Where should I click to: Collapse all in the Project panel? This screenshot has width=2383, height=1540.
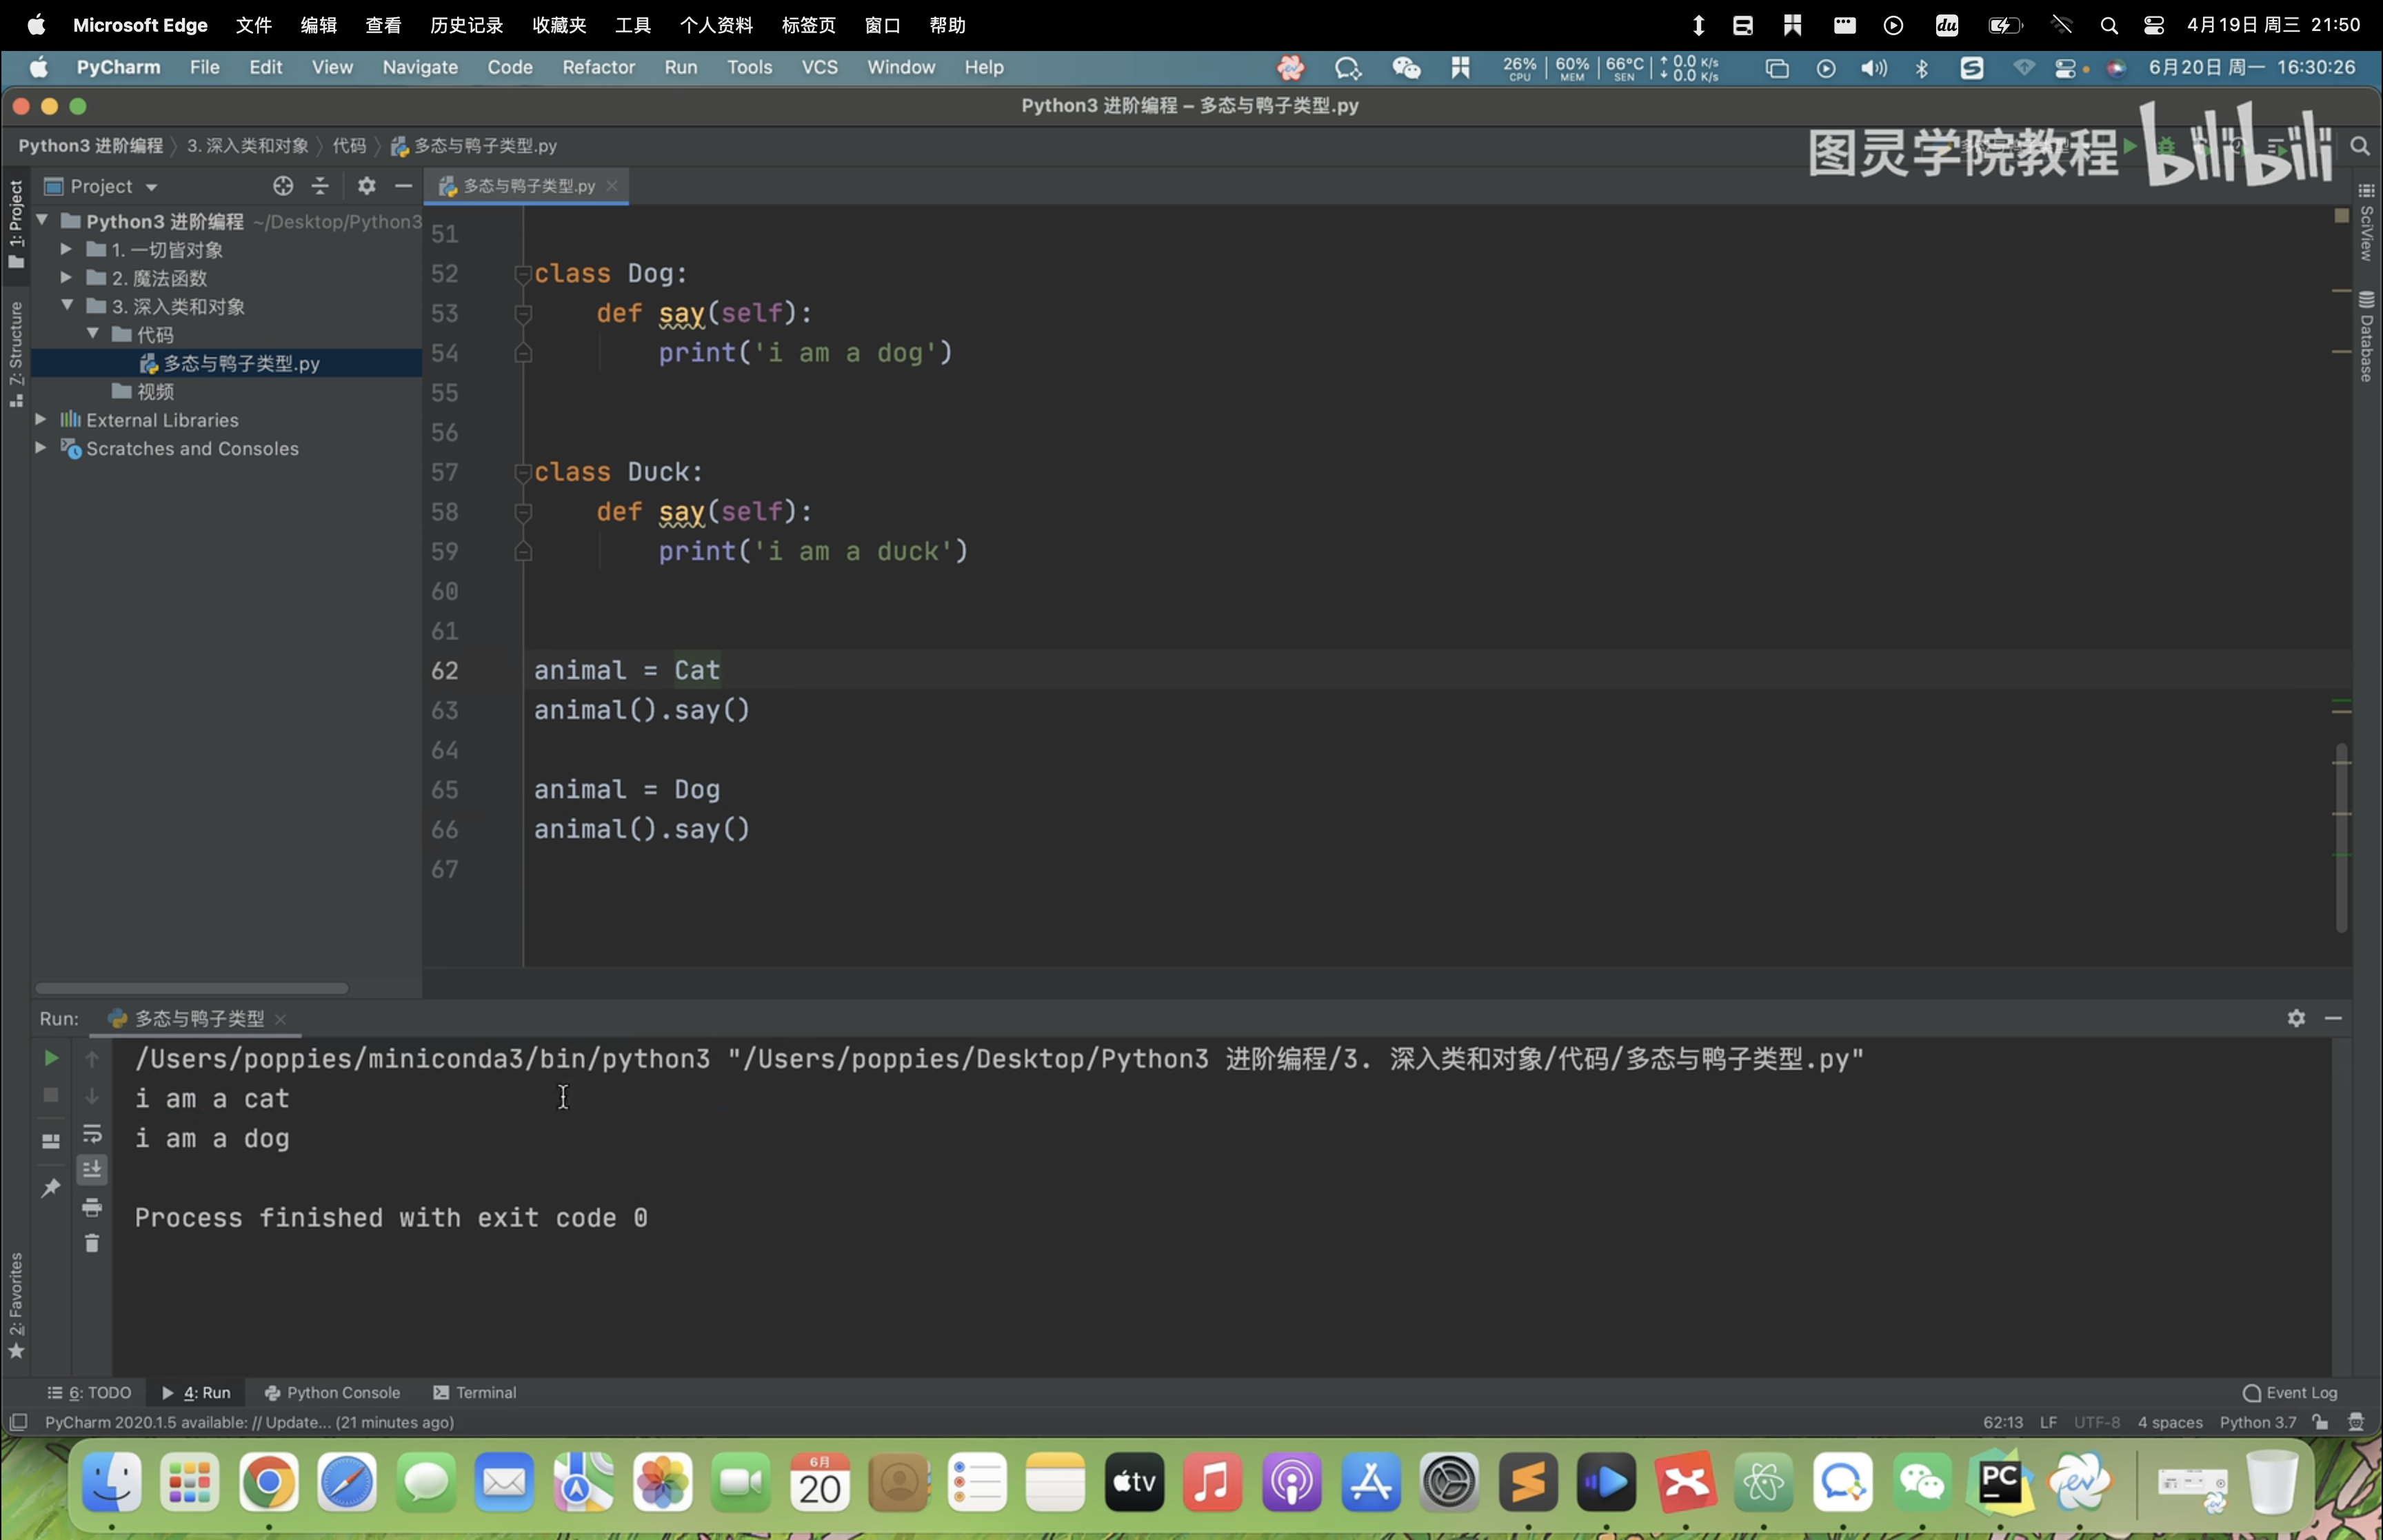[x=320, y=186]
